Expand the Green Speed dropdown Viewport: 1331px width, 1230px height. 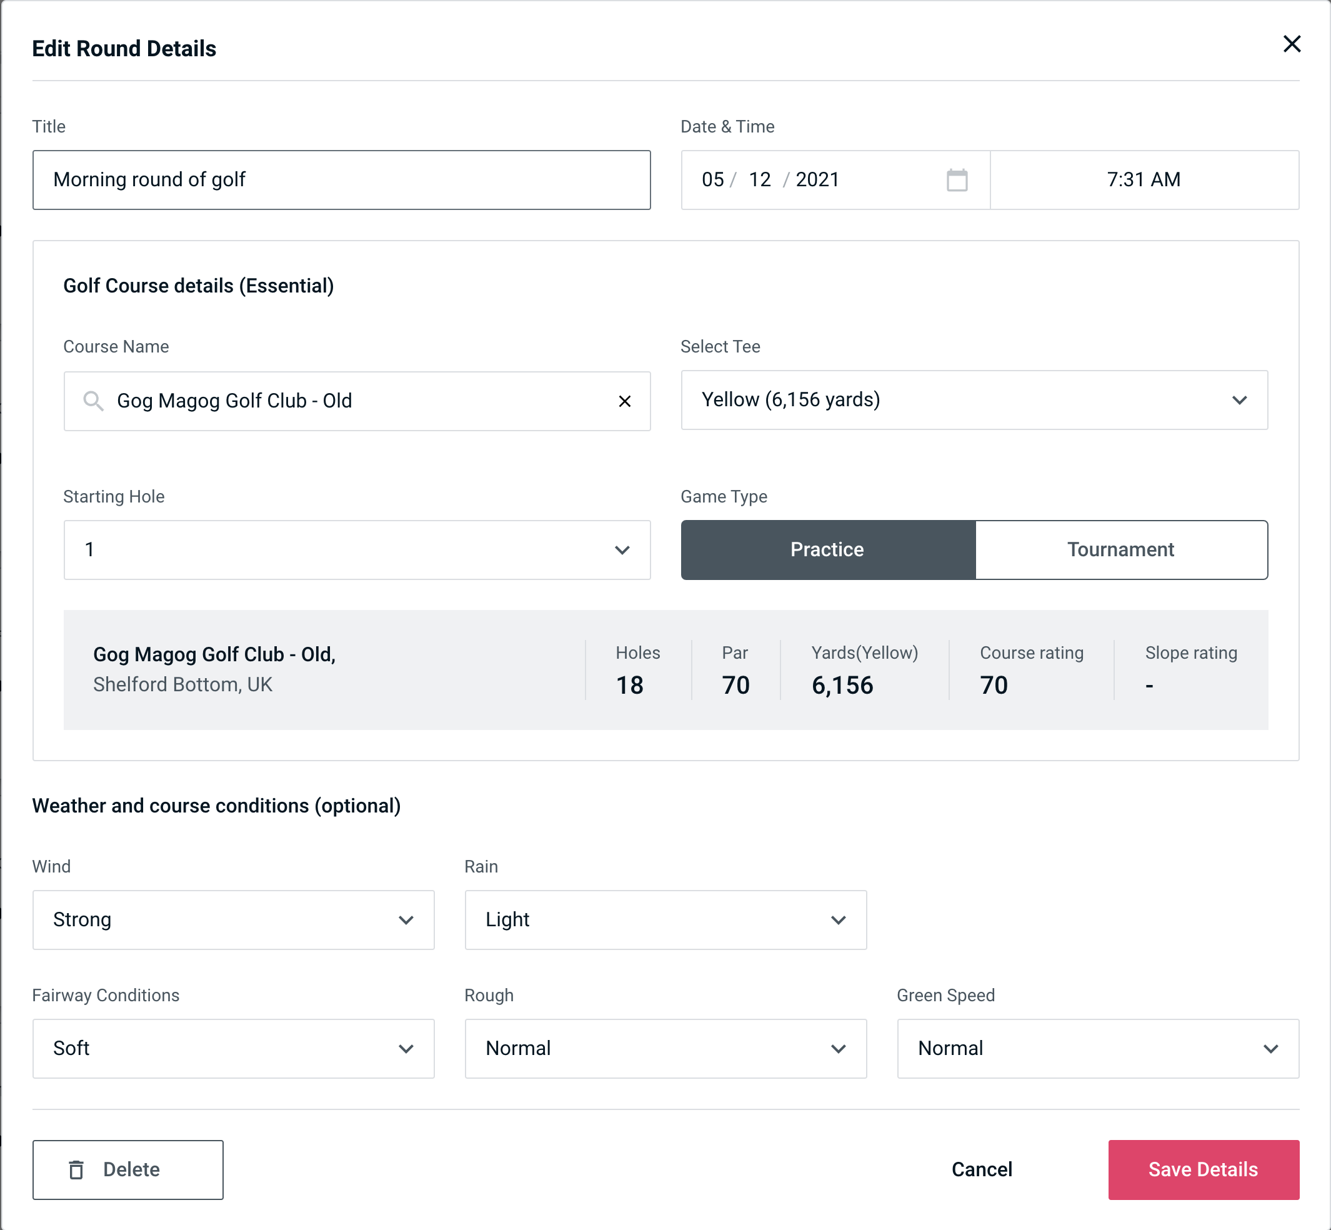click(x=1097, y=1049)
